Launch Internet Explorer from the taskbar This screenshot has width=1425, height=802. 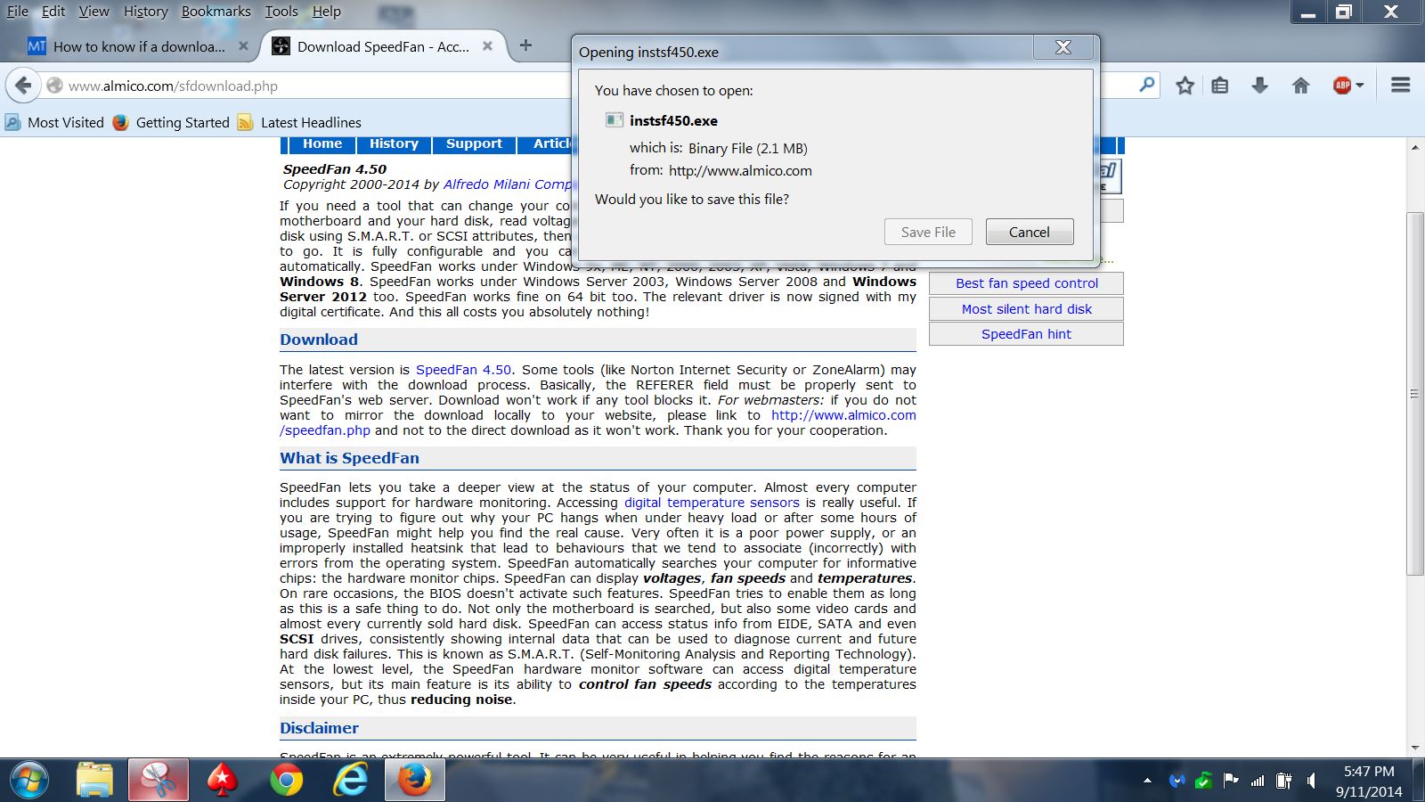(x=351, y=781)
